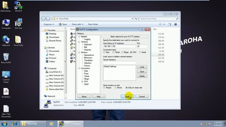Click the Search linux Putty box
This screenshot has width=226, height=127.
click(x=159, y=19)
